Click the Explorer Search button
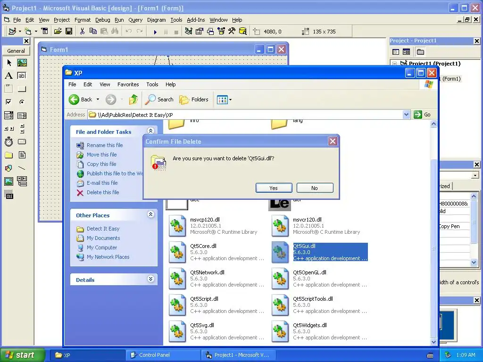 click(159, 99)
